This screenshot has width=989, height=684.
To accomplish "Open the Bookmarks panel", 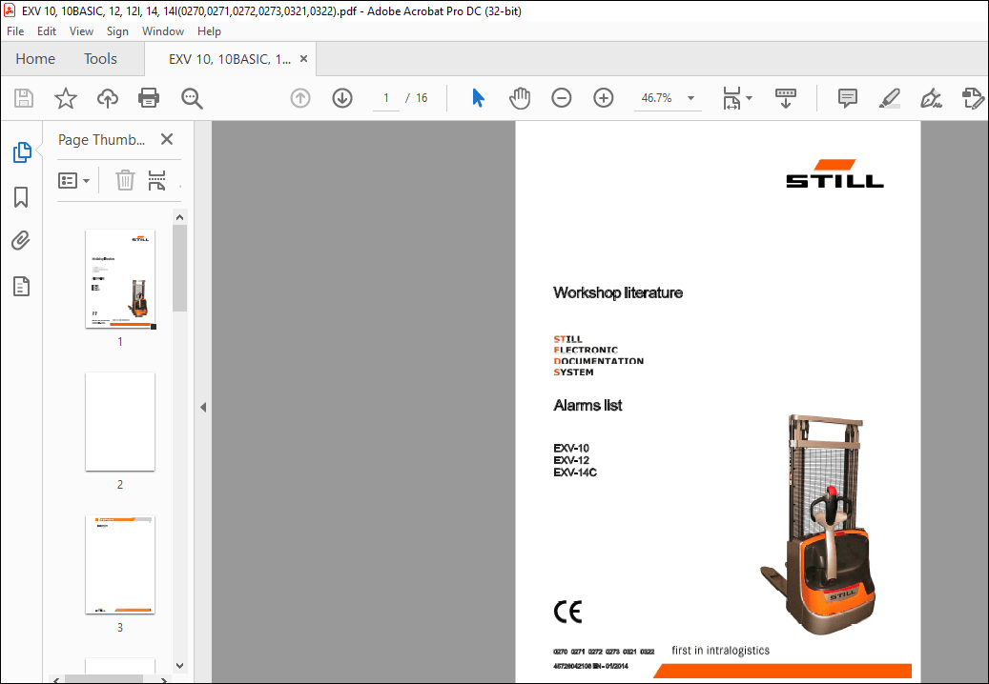I will pyautogui.click(x=21, y=196).
